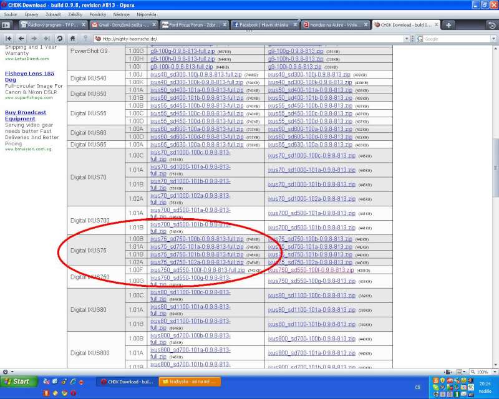Switch to the Gmail tab
Viewport: 499px width, 399px height.
(124, 25)
